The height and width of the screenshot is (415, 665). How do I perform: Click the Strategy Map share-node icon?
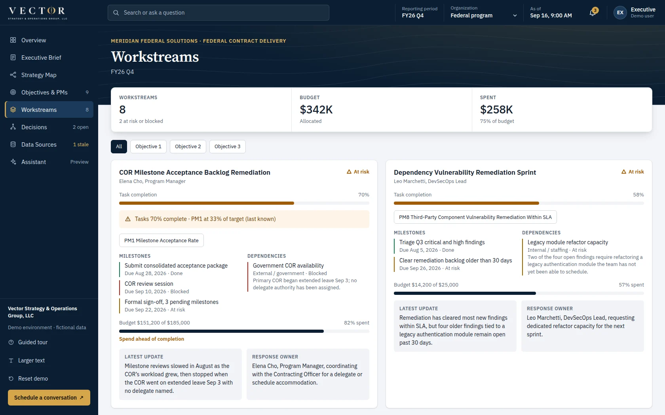click(13, 75)
